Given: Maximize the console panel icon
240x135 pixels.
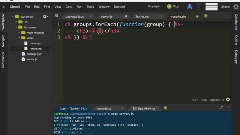Looking at the screenshot, I should [x=222, y=107].
